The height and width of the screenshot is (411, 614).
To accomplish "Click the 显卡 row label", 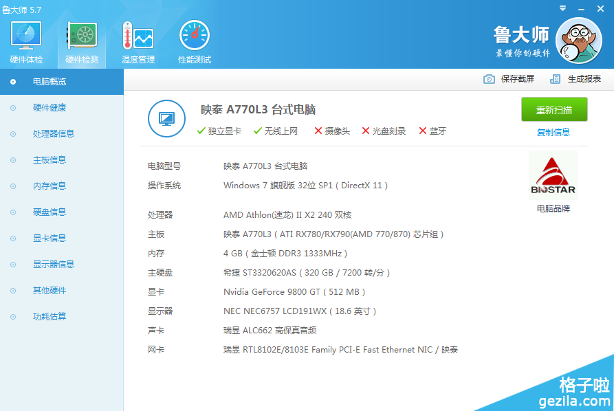I will (156, 292).
